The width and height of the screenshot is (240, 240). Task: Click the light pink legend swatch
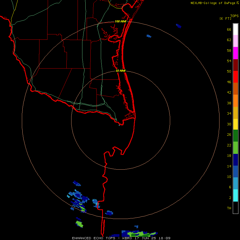click(x=235, y=41)
